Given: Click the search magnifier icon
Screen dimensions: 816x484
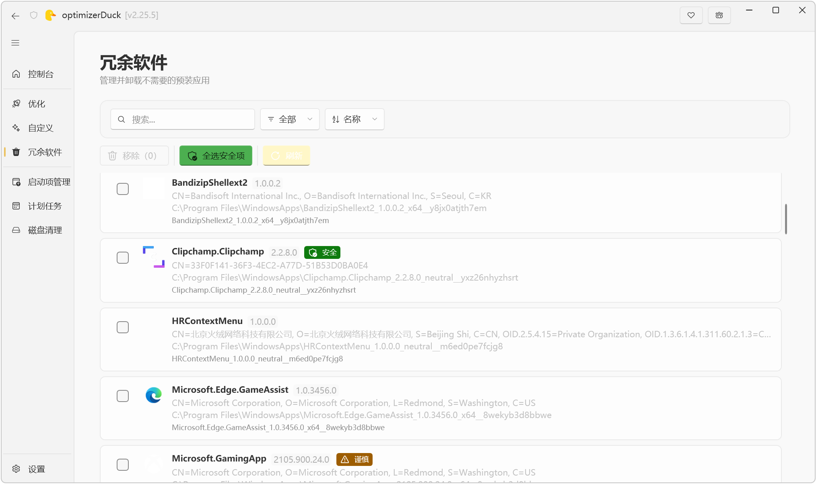Looking at the screenshot, I should coord(122,119).
